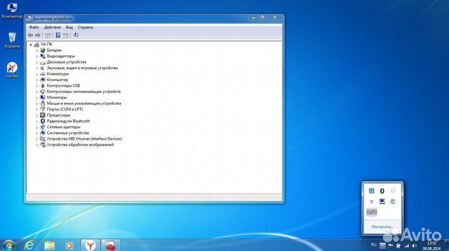The image size is (449, 251).
Task: Click the Scan for hardware changes icon
Action: click(x=75, y=35)
